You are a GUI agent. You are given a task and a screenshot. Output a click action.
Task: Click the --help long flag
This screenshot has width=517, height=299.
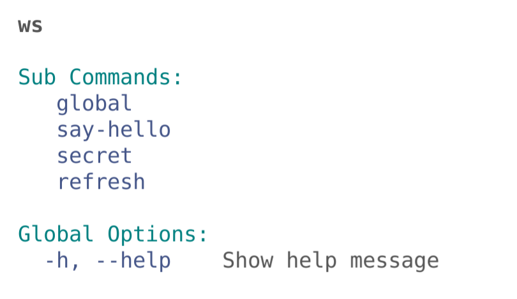click(133, 261)
